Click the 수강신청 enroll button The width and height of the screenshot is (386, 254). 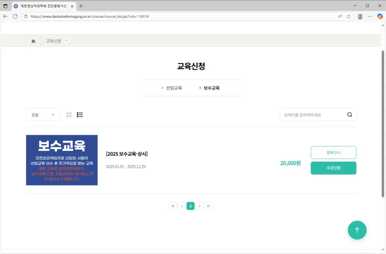[333, 168]
